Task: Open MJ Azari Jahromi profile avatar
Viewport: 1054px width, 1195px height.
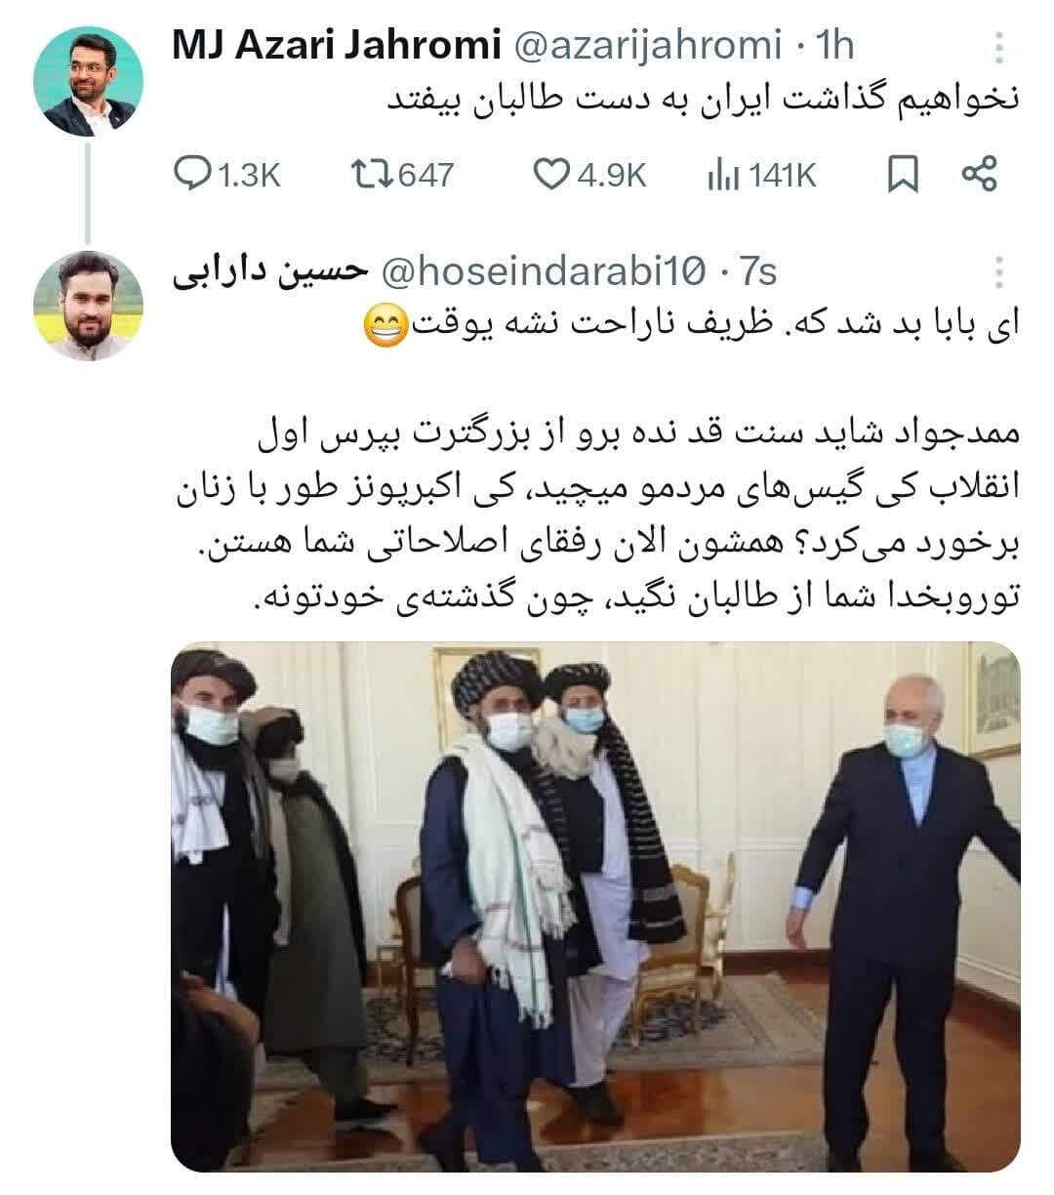Action: pos(88,82)
